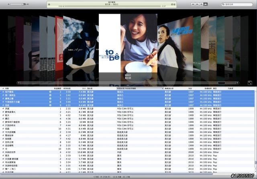
Task: Switch to grid view button
Action: click(x=201, y=4)
